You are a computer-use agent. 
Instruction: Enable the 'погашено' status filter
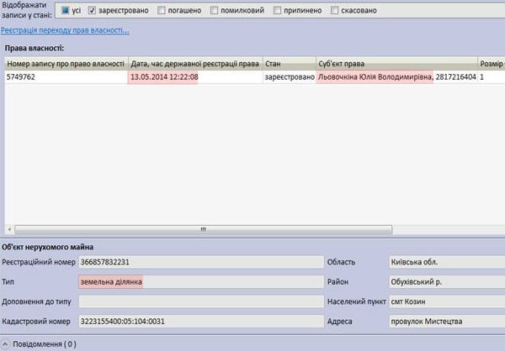160,11
